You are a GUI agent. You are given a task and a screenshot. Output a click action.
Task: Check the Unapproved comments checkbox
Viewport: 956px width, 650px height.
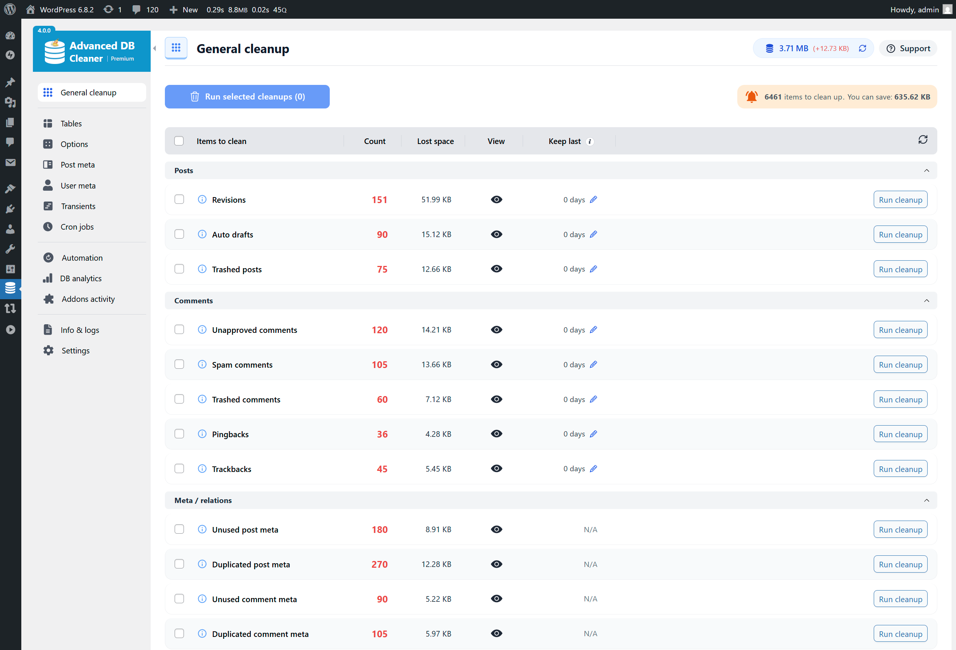(179, 329)
